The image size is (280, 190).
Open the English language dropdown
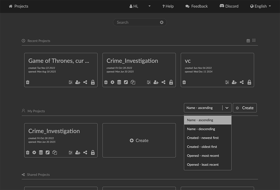[x=260, y=6]
